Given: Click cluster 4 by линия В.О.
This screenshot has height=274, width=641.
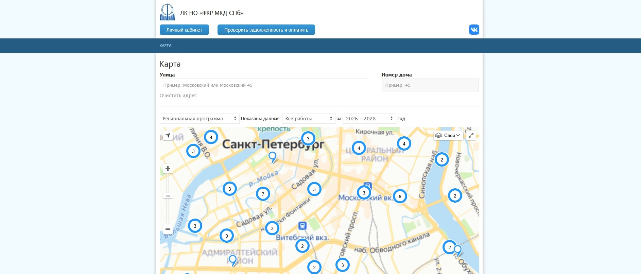Looking at the screenshot, I should click(x=211, y=137).
